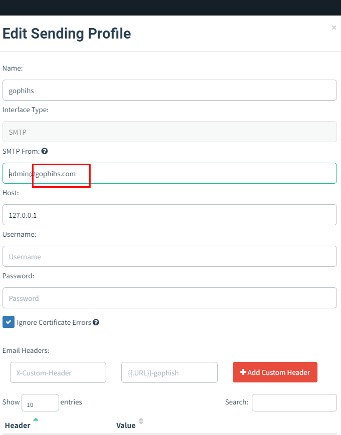This screenshot has width=341, height=435.
Task: Focus the Password input field
Action: (x=170, y=298)
